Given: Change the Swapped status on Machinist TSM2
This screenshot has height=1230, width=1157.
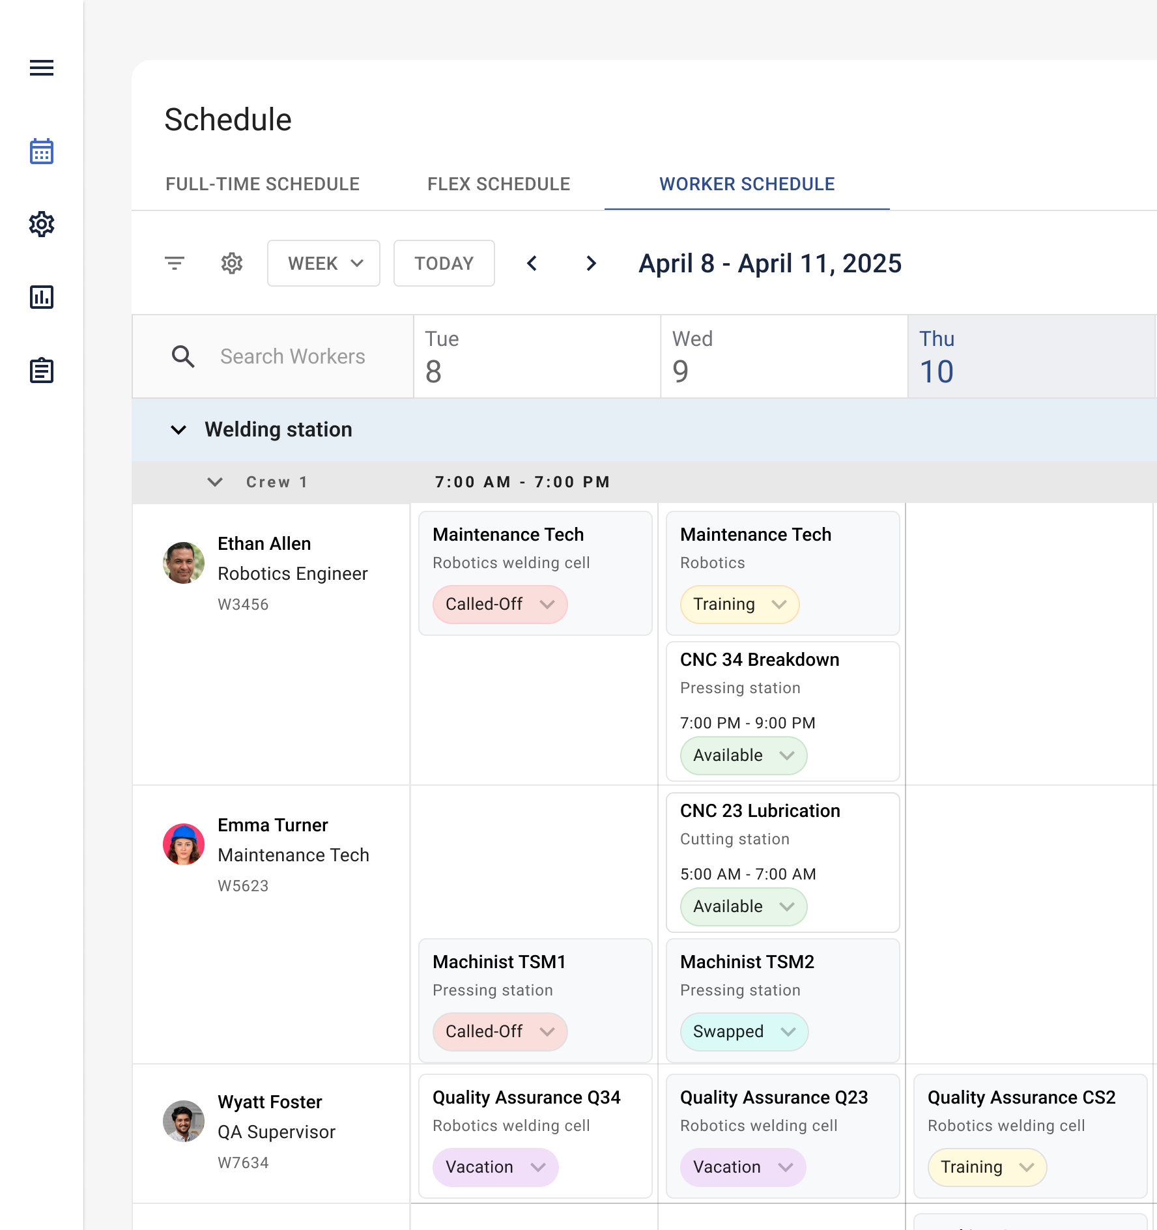Looking at the screenshot, I should [744, 1032].
